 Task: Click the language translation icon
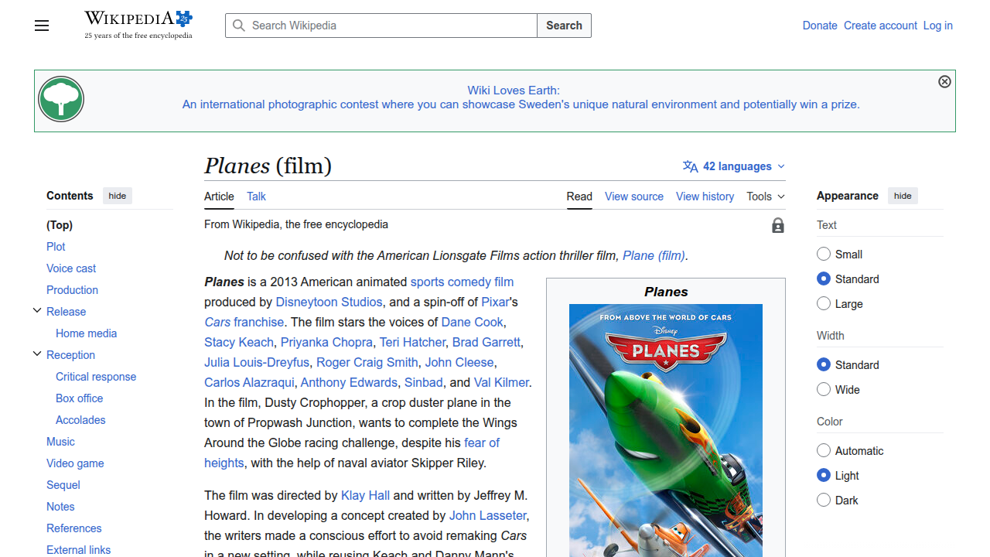tap(690, 166)
